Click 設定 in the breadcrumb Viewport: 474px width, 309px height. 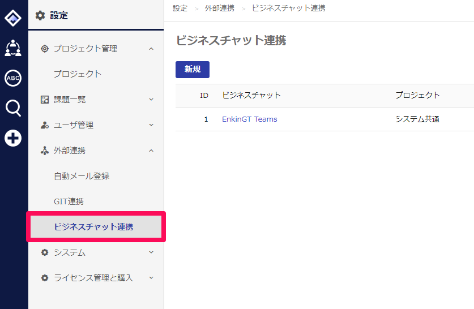[180, 8]
